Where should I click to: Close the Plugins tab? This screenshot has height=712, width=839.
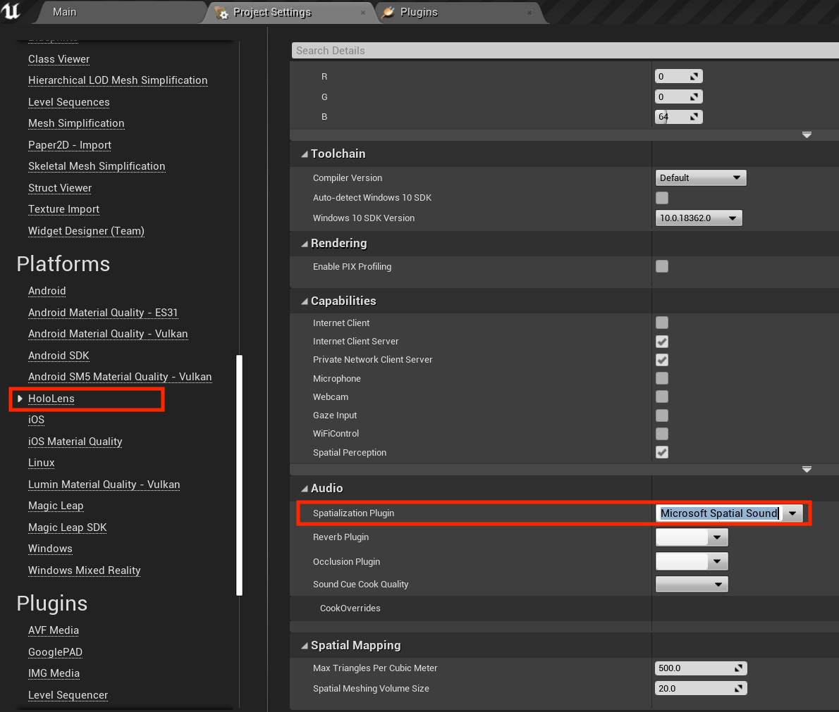529,12
